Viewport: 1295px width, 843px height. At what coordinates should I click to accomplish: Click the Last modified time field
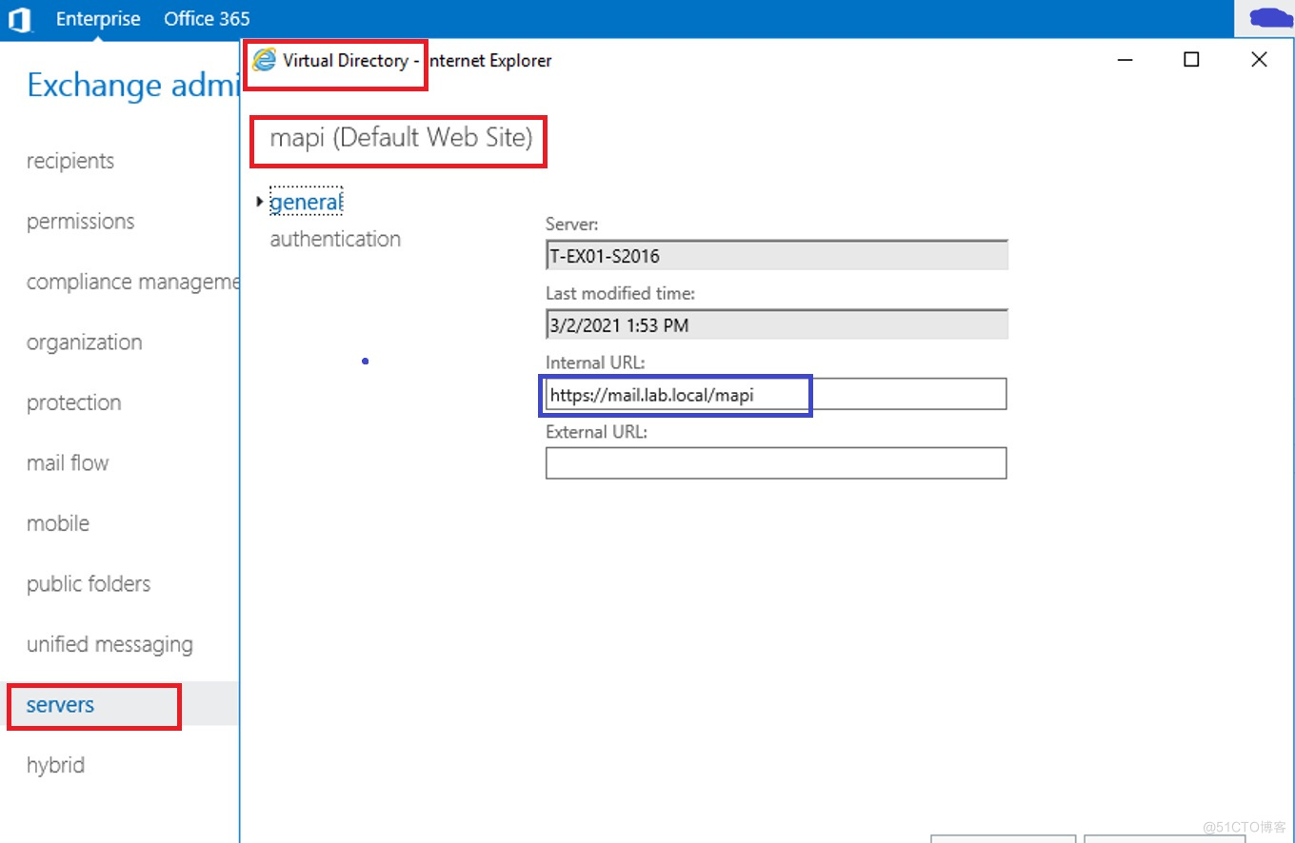[x=777, y=324]
